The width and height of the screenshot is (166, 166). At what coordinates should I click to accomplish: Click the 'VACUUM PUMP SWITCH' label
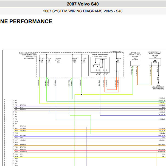coord(135,58)
